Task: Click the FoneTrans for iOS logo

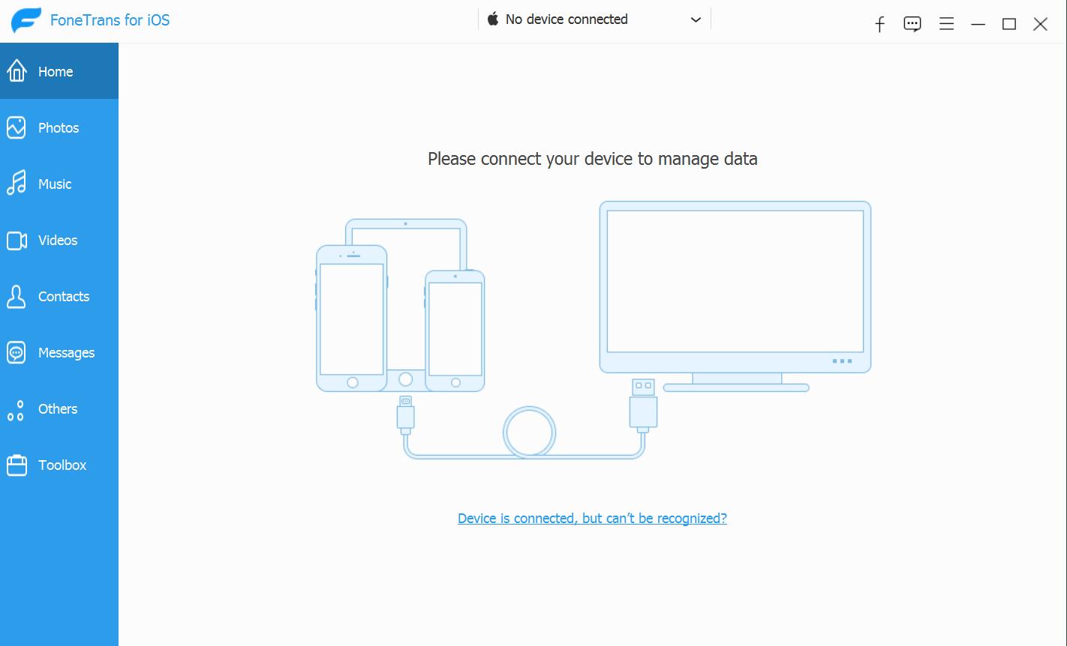Action: pos(26,20)
